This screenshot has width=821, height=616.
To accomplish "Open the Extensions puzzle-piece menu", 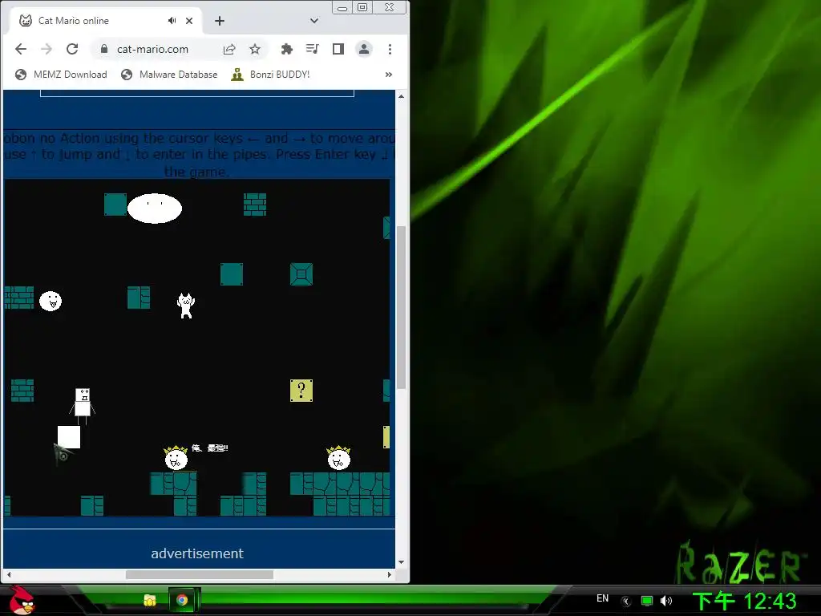I will [286, 49].
